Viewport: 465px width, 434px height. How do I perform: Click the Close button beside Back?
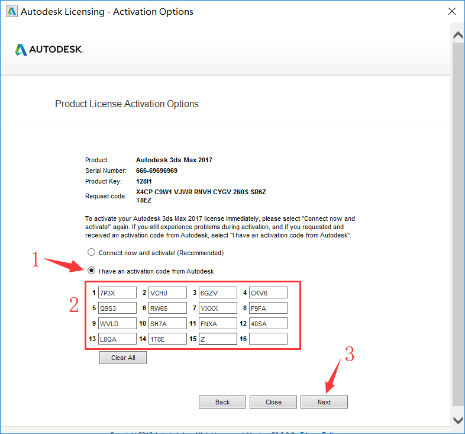click(273, 402)
